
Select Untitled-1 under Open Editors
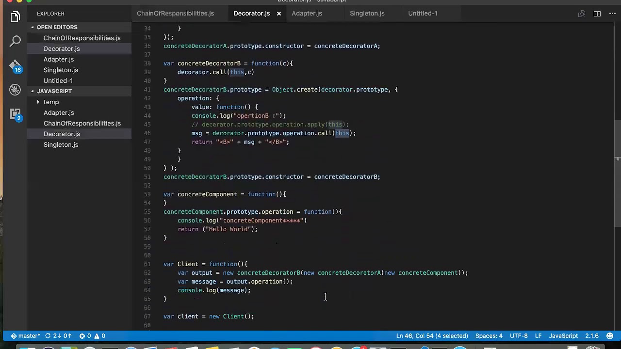coord(58,81)
